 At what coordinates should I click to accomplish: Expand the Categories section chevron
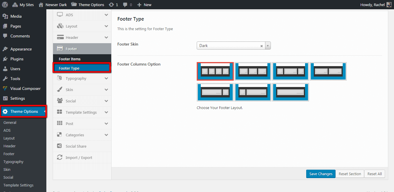click(x=106, y=135)
